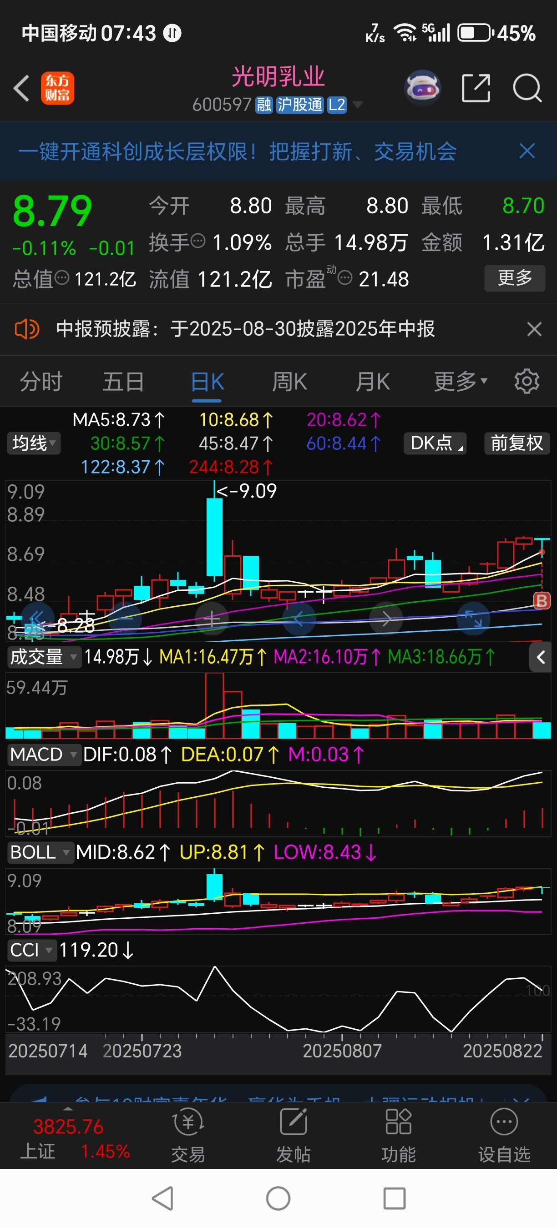Viewport: 557px width, 1228px height.
Task: Tap the speaker announcement icon
Action: pos(27,329)
